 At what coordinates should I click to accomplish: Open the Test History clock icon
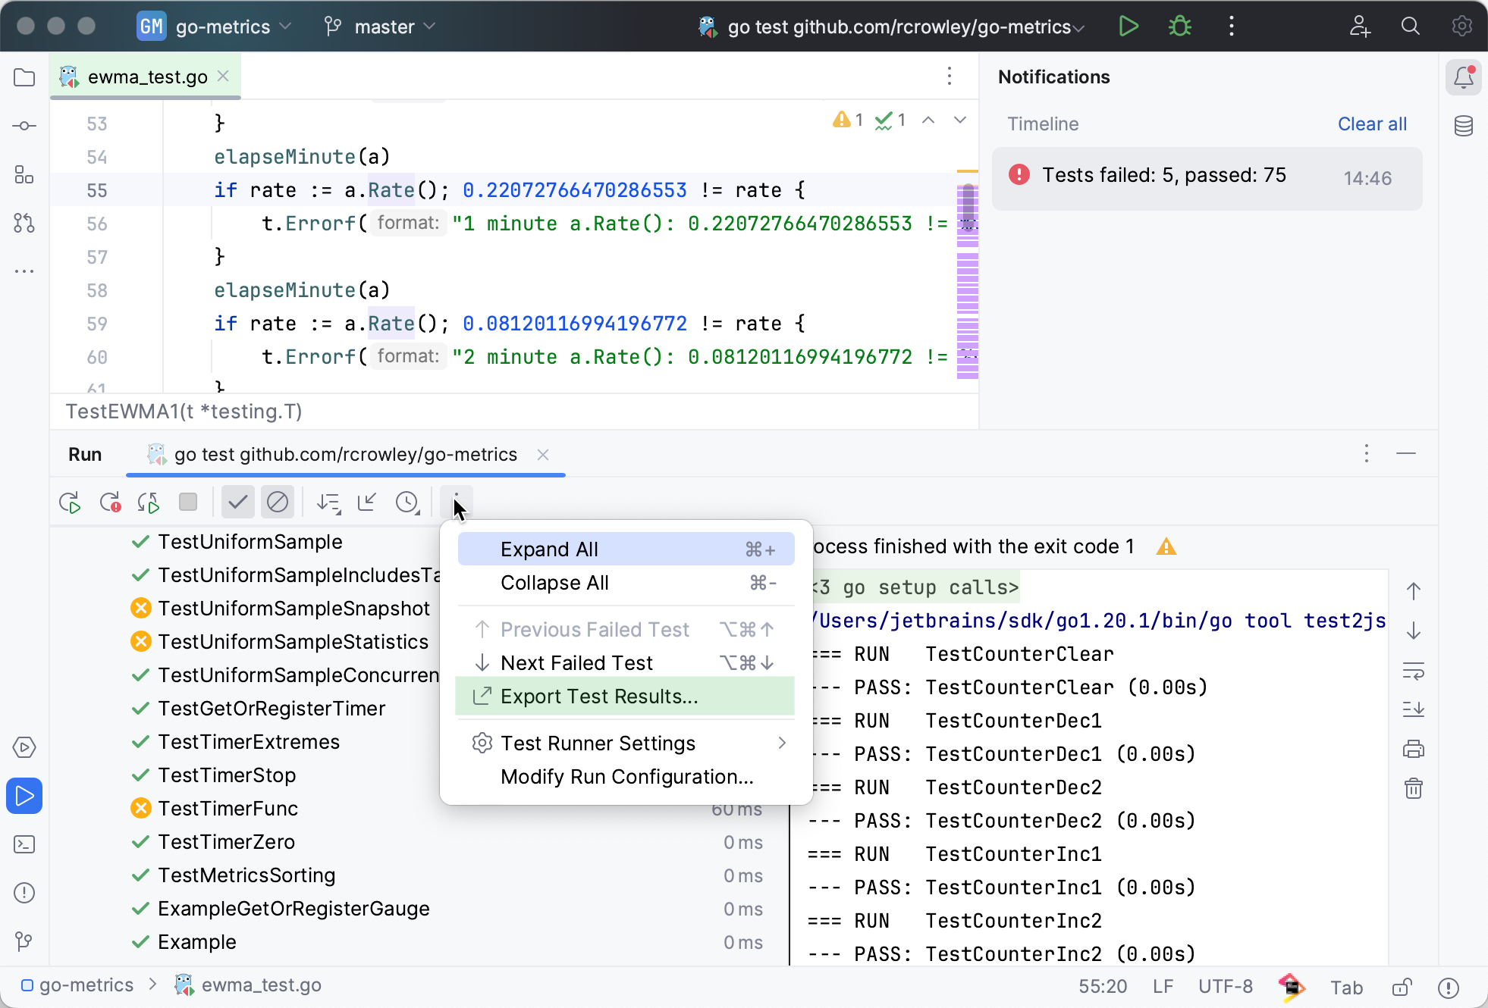(407, 502)
